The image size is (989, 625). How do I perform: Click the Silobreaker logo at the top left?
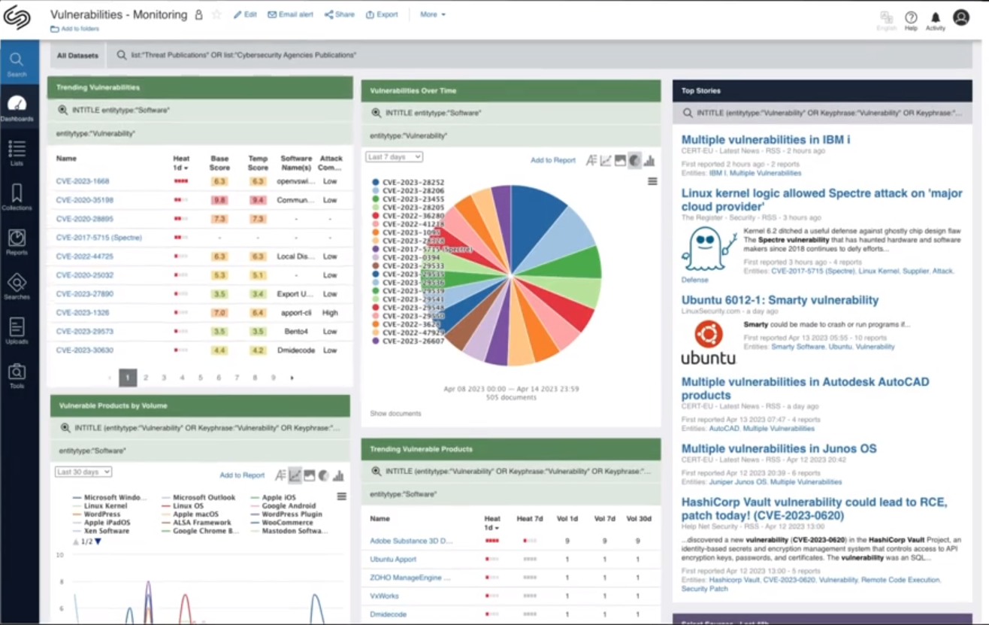(17, 17)
